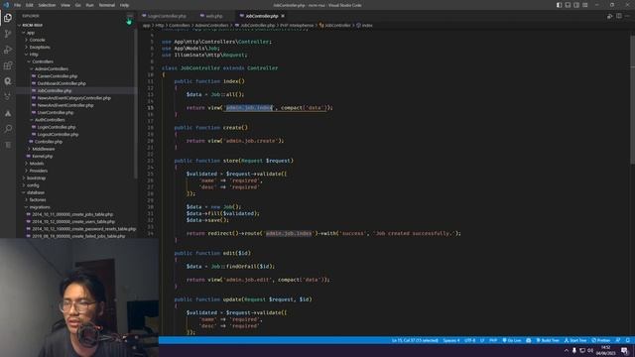Collapse the database folder

click(36, 193)
